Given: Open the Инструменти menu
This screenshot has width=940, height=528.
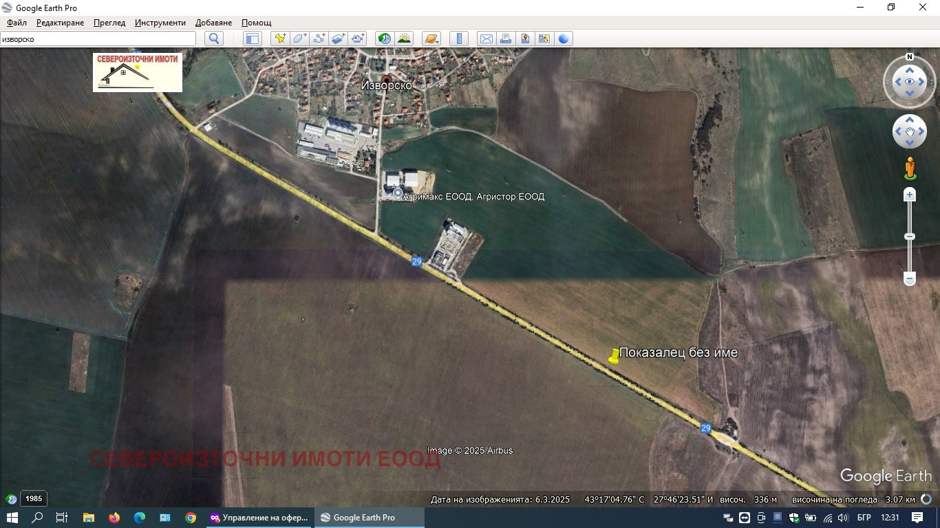Looking at the screenshot, I should [160, 23].
